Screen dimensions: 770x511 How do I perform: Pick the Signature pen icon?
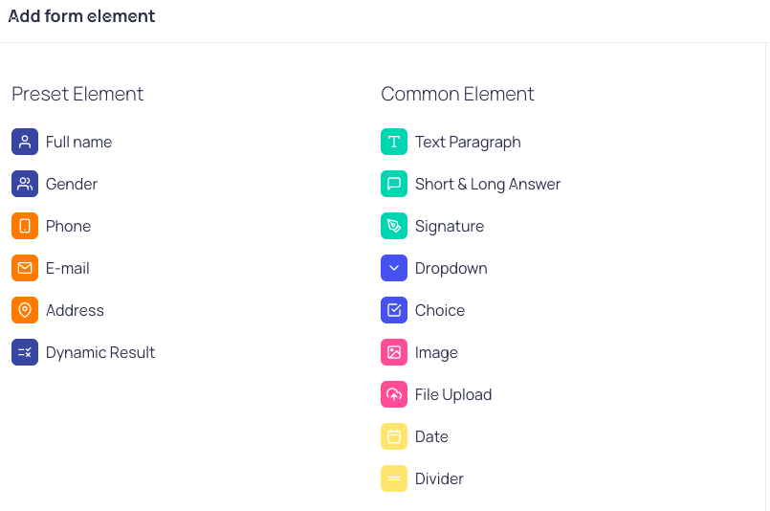394,226
